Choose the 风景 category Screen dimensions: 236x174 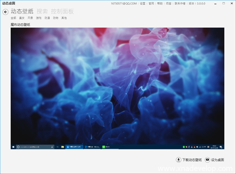(x=30, y=18)
